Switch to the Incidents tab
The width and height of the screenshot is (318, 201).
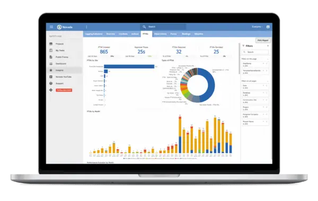point(123,34)
